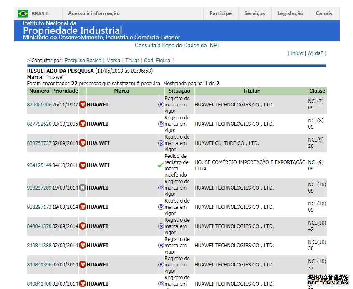The width and height of the screenshot is (353, 289).
Task: Open process number 827792620
Action: [x=39, y=124]
